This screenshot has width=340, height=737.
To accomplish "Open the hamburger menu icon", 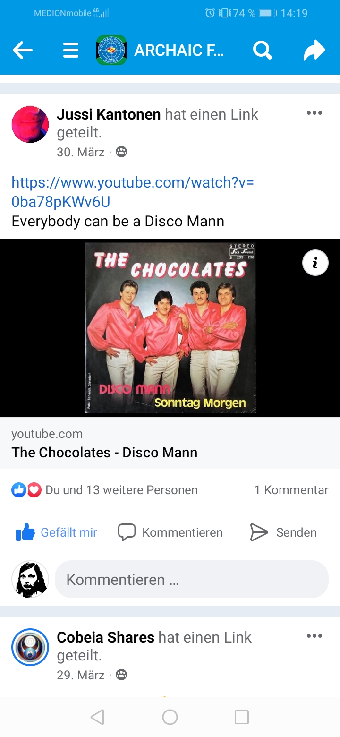I will (71, 50).
